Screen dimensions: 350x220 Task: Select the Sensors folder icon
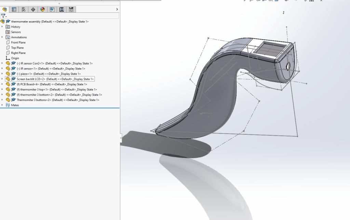(x=8, y=32)
